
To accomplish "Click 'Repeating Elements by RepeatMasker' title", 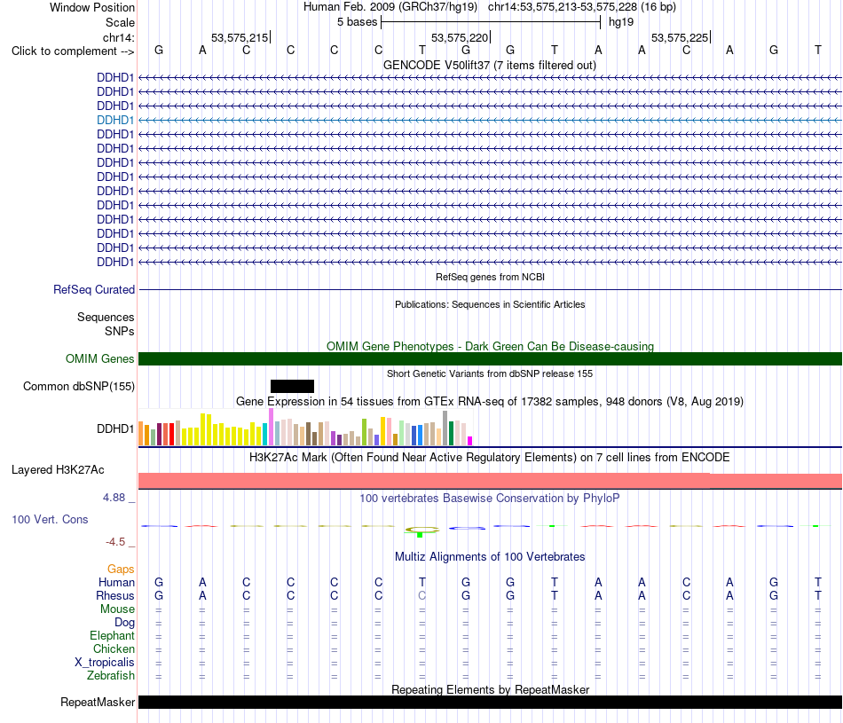I will (490, 689).
